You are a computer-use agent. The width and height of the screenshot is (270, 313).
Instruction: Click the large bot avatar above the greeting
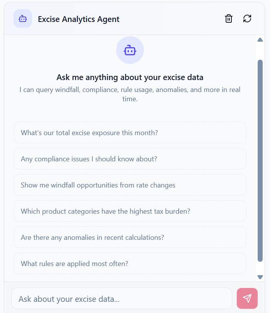point(130,50)
